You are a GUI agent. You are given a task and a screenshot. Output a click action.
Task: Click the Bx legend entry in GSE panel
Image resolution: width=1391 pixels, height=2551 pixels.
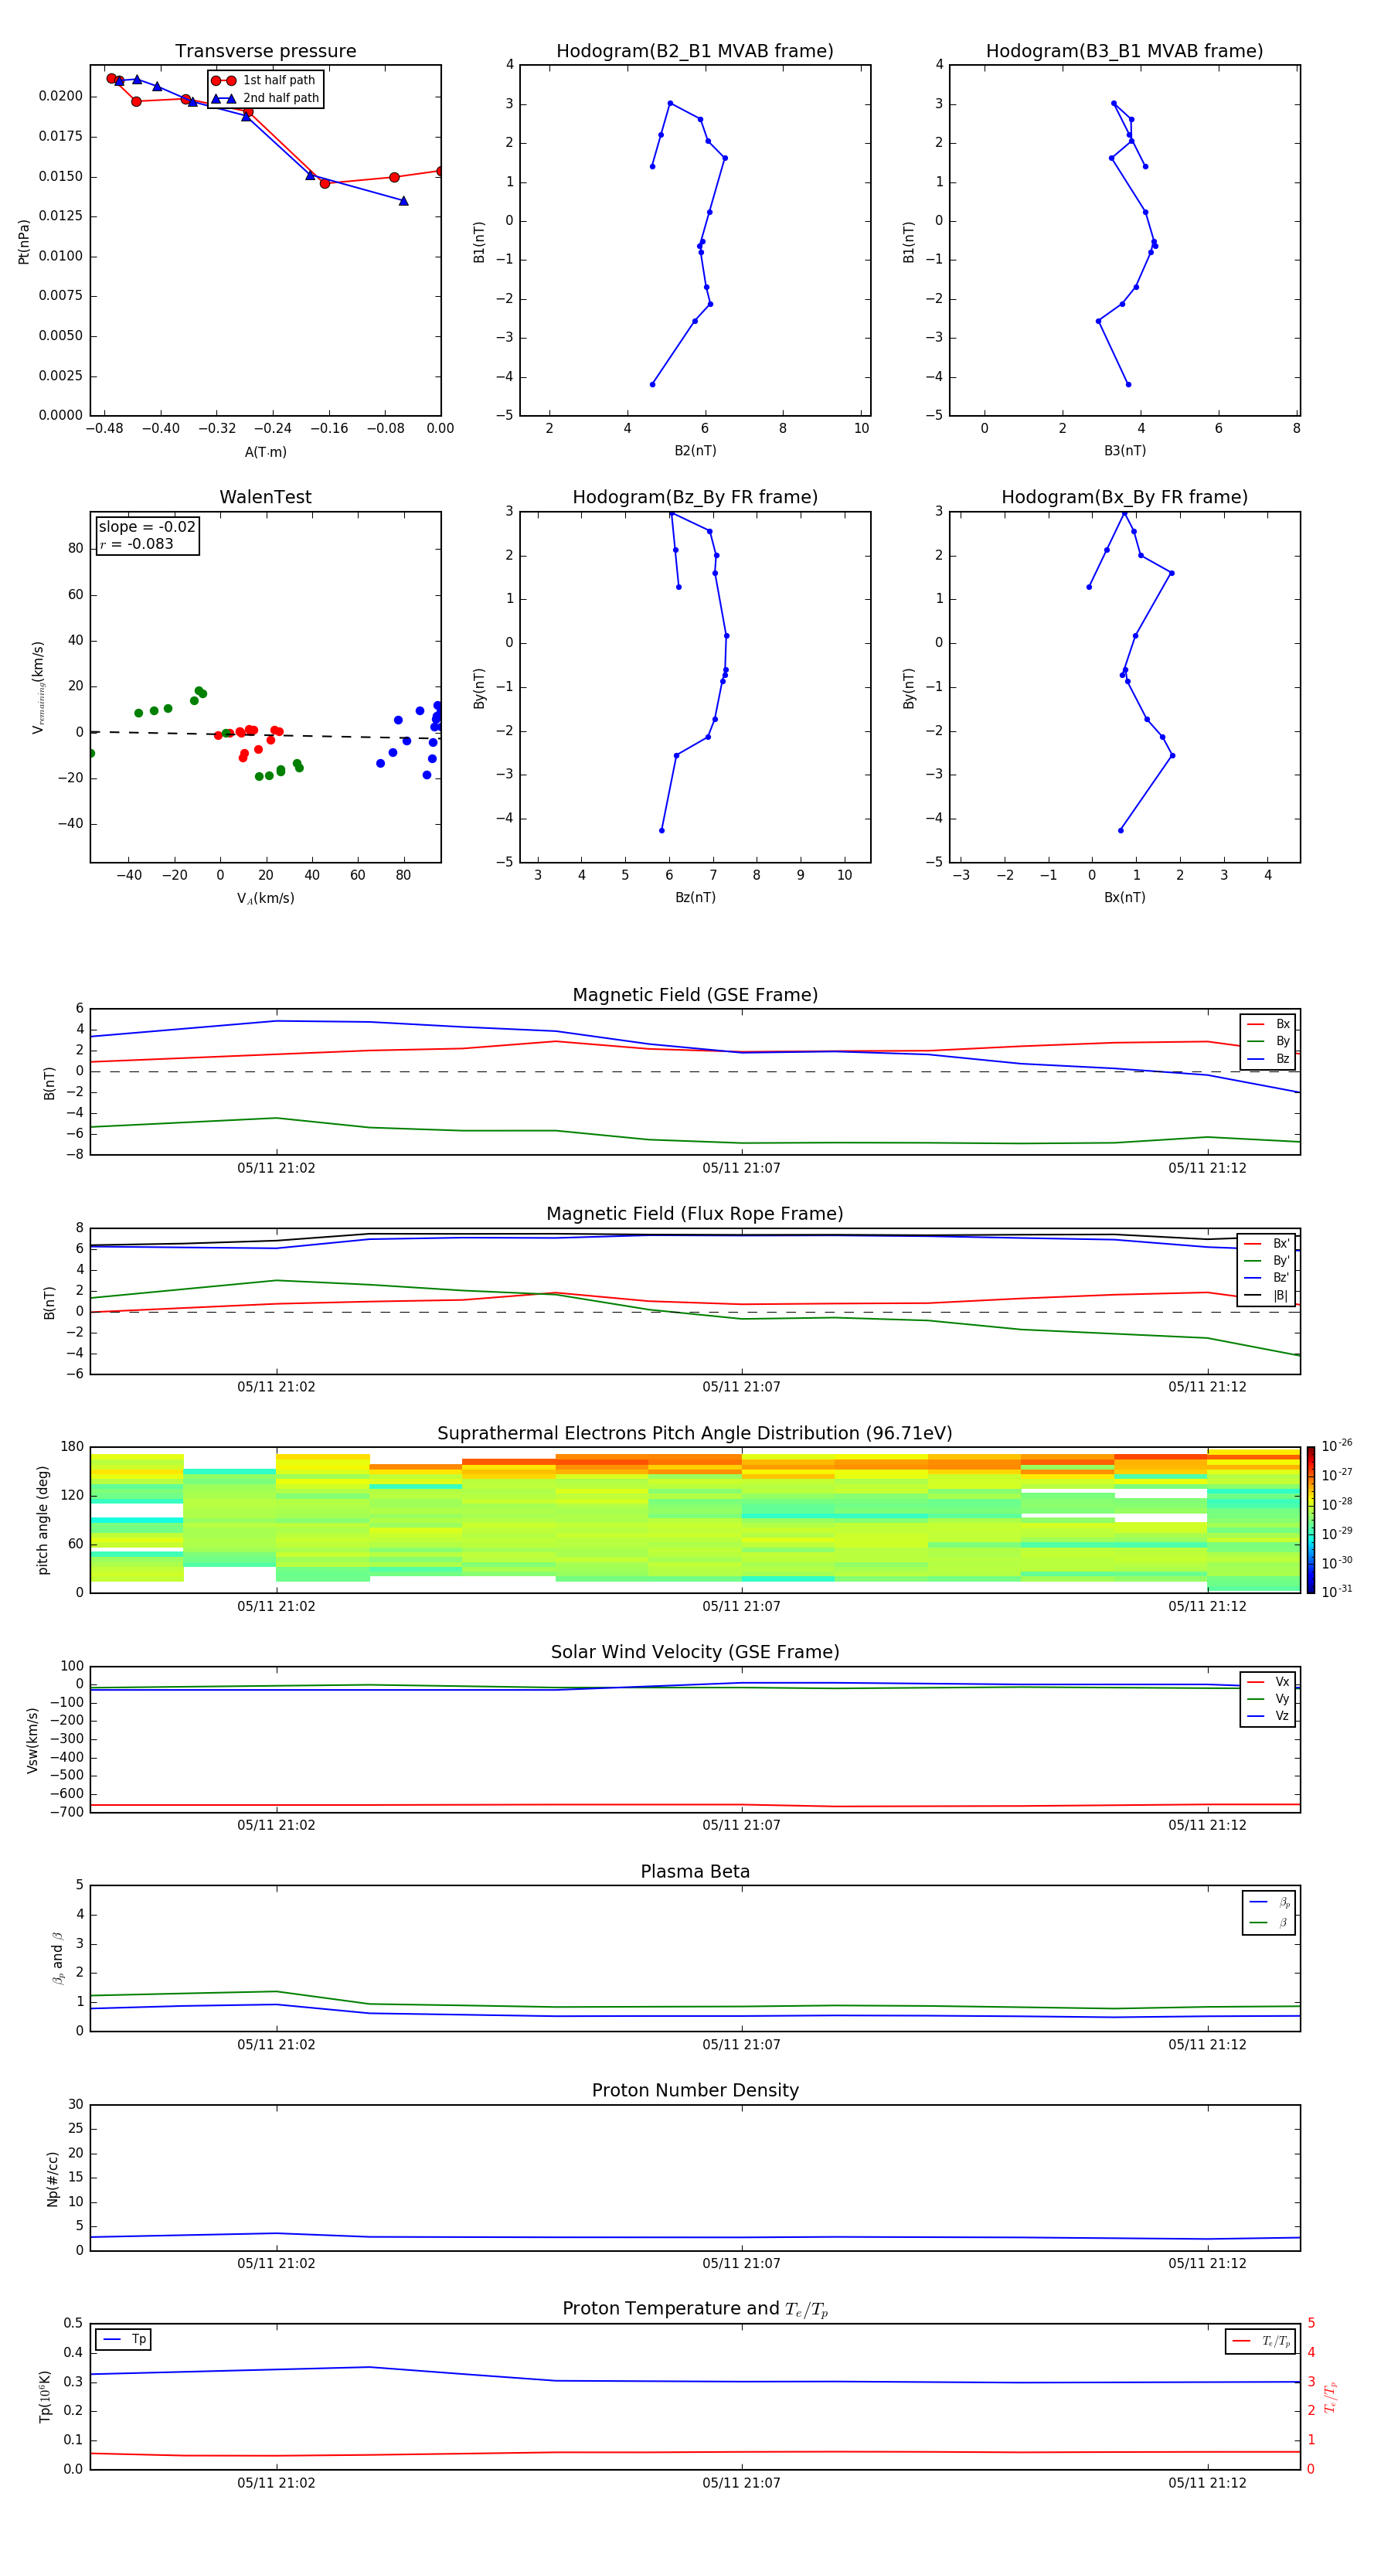pos(1268,1024)
